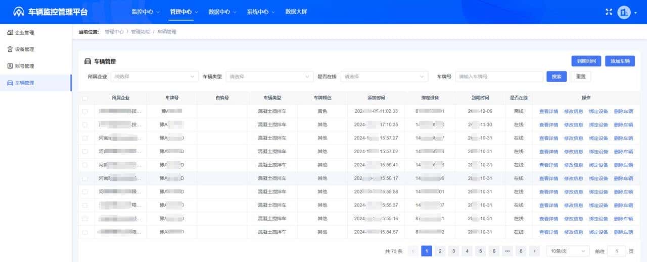
Task: Click the car icon beside 车辆管理 heading
Action: point(87,61)
